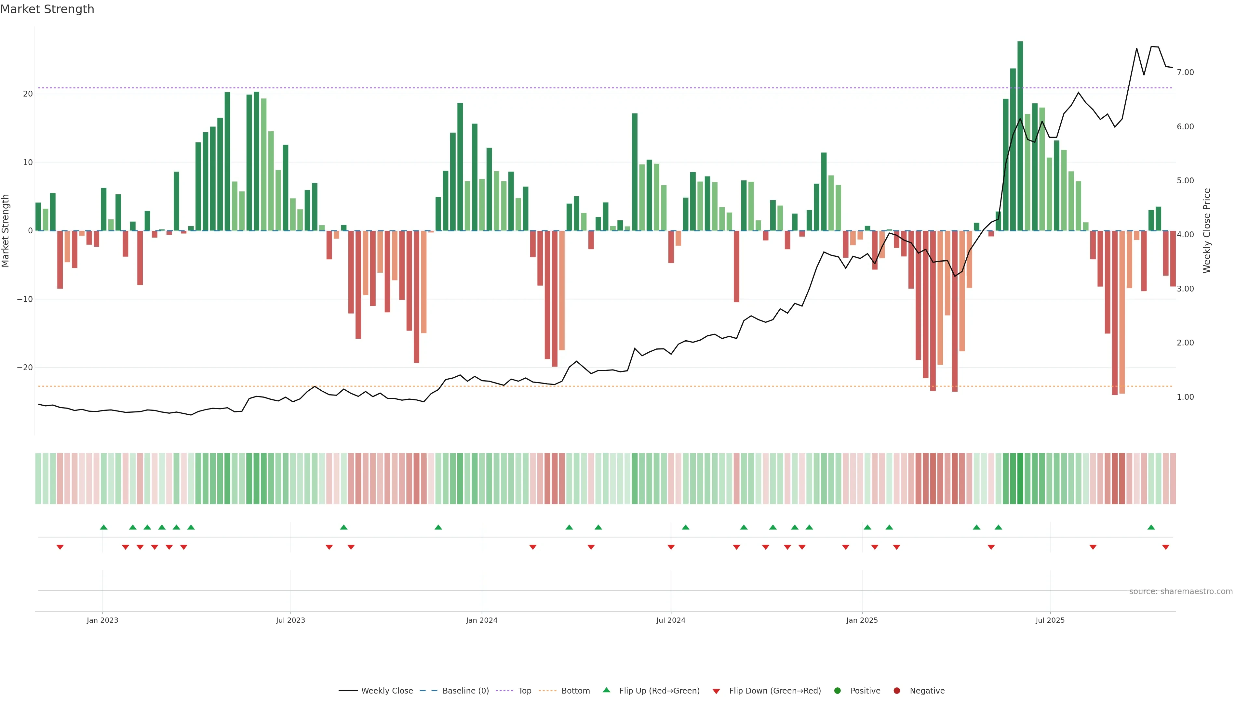Click the Jul 2025 x-axis label
This screenshot has width=1249, height=702.
point(1050,620)
